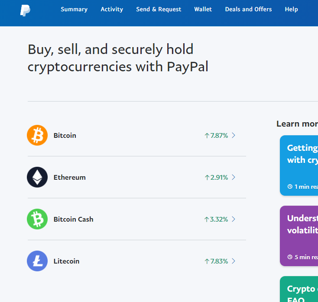Open the Summary tab in navigation

74,10
